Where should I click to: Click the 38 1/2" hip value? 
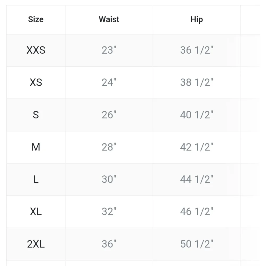click(x=197, y=82)
